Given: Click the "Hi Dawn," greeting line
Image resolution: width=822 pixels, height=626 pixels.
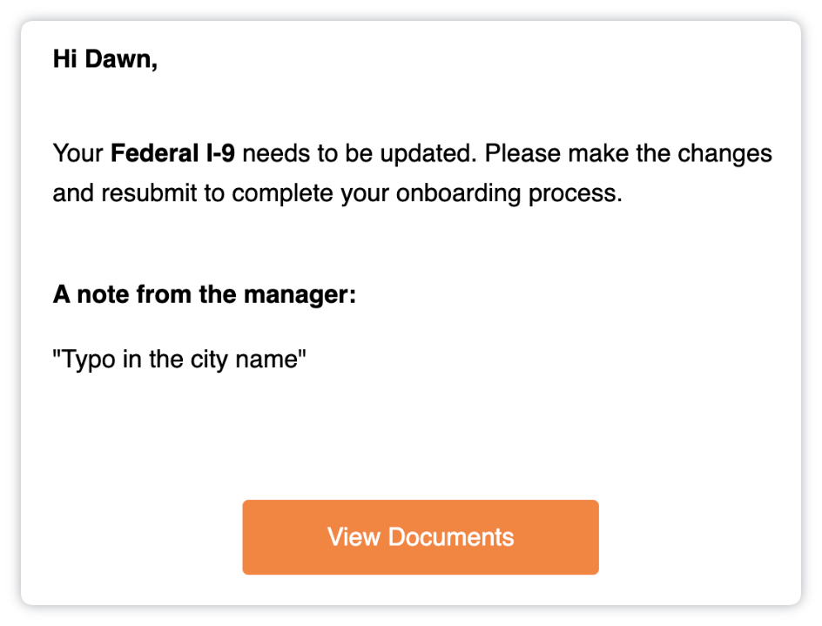Looking at the screenshot, I should [x=105, y=58].
